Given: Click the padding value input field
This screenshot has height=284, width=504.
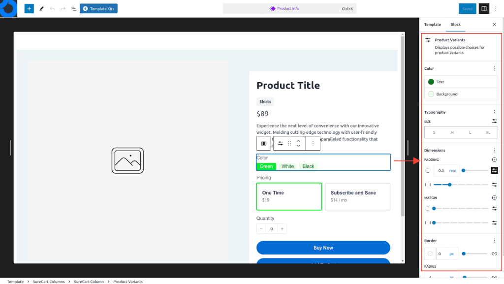Looking at the screenshot, I should click(x=441, y=170).
